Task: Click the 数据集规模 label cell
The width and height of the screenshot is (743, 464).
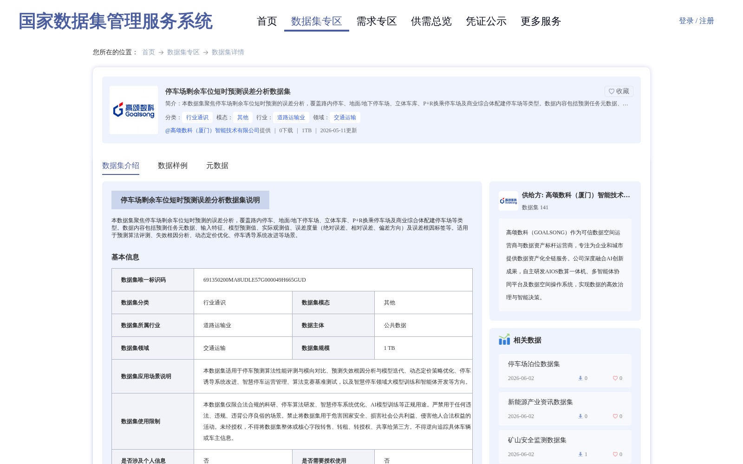Action: [x=333, y=348]
